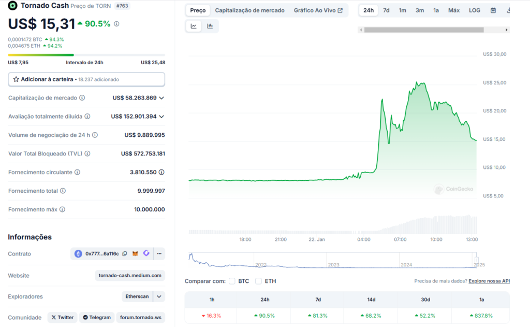Click the -16.3% value under 1h

tap(211, 316)
